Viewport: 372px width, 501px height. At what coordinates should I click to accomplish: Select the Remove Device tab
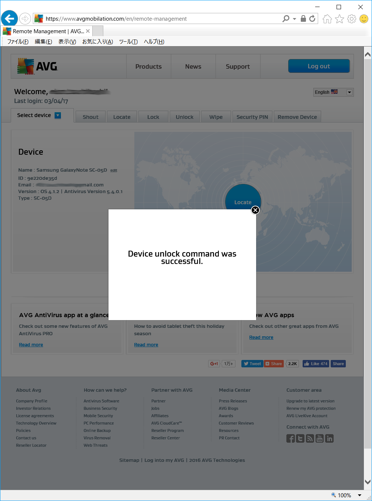tap(297, 117)
